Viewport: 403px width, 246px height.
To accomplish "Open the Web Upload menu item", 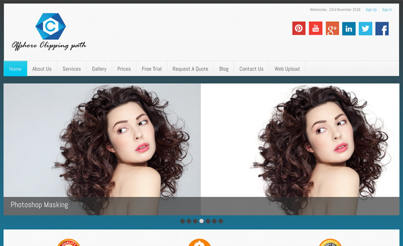I will pyautogui.click(x=287, y=69).
